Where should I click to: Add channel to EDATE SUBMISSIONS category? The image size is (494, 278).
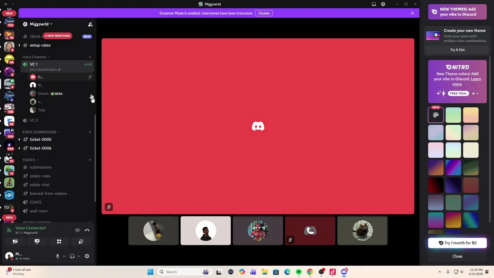click(90, 132)
